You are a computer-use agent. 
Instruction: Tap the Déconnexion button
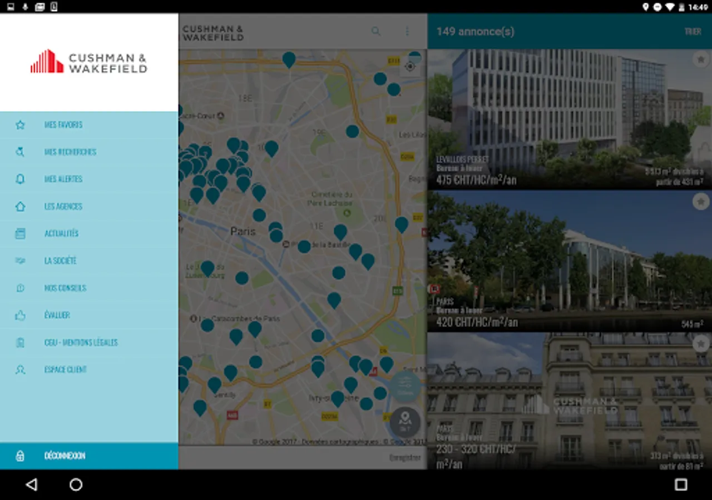(x=89, y=456)
